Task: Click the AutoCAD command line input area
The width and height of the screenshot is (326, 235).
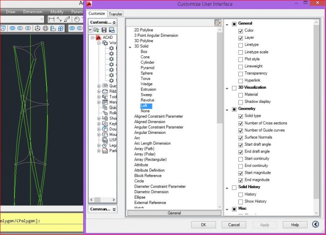Action: pyautogui.click(x=42, y=228)
